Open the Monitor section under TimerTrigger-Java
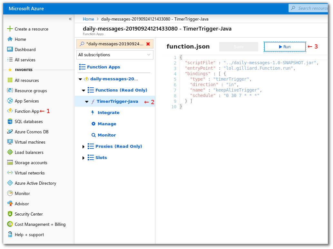 [107, 135]
